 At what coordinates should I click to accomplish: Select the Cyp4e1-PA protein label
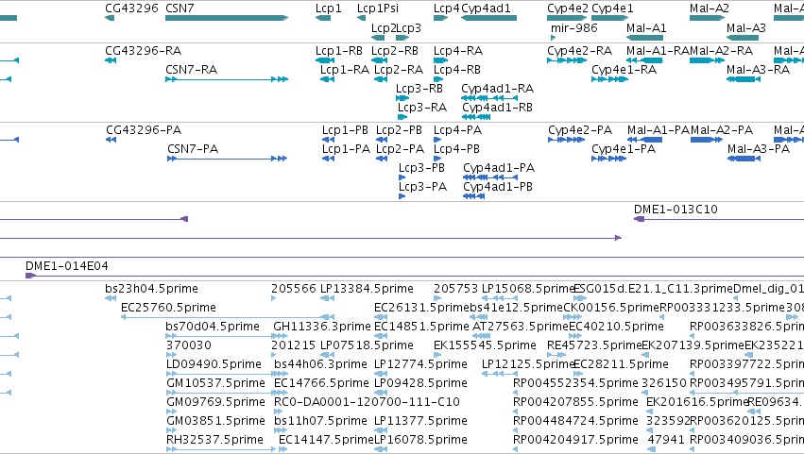624,148
